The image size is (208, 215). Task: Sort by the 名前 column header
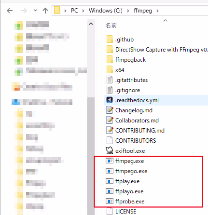pos(111,26)
